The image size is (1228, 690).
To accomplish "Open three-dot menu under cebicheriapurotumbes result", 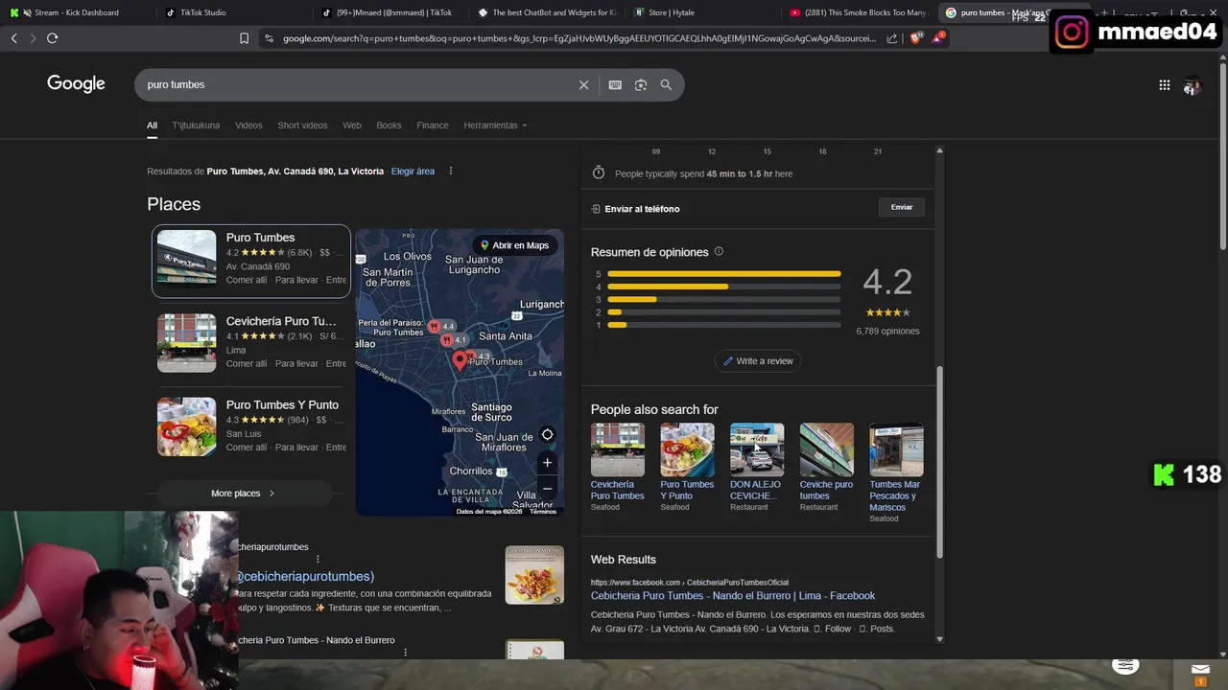I will click(318, 559).
